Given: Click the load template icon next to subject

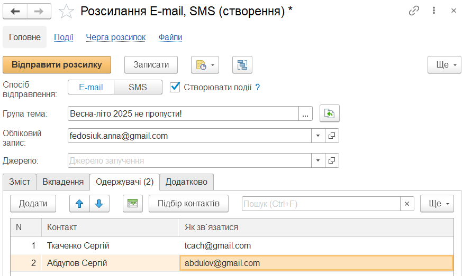Looking at the screenshot, I should coord(330,113).
